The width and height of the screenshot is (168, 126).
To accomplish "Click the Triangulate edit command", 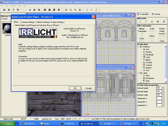I will tap(142, 31).
